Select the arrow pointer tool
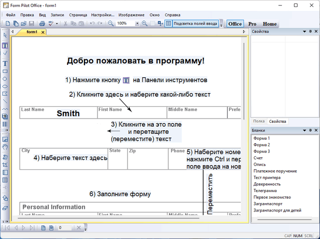320x239 pixels. [x=5, y=35]
